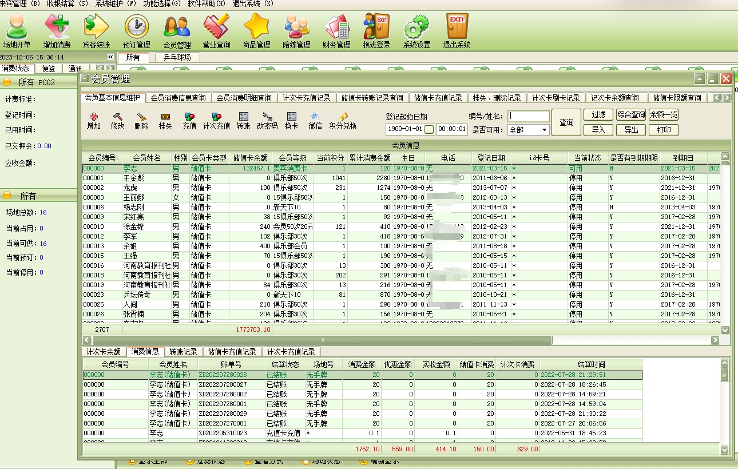Open the 系统维护 menu
Screen dimensions: 738x469
click(116, 3)
